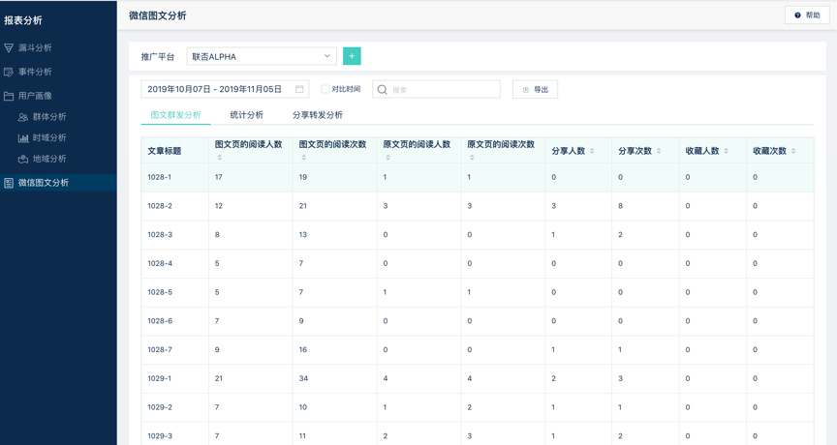Switch to the 分享转发分析 tab
Viewport: 837px width, 445px height.
click(x=318, y=115)
